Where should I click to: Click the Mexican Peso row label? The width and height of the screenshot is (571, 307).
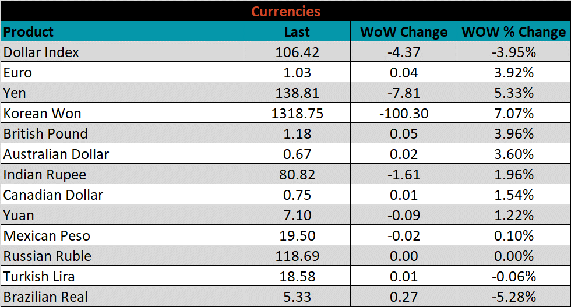click(x=47, y=235)
